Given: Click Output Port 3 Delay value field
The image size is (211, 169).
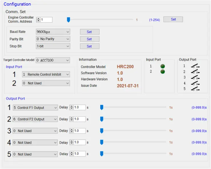Looking at the screenshot, I should coord(79,131).
